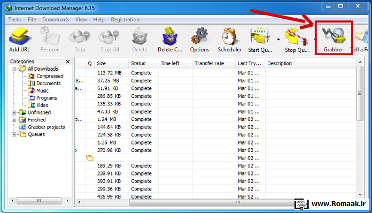Open the Stop Queue dropdown arrow
The height and width of the screenshot is (213, 372).
[x=314, y=40]
